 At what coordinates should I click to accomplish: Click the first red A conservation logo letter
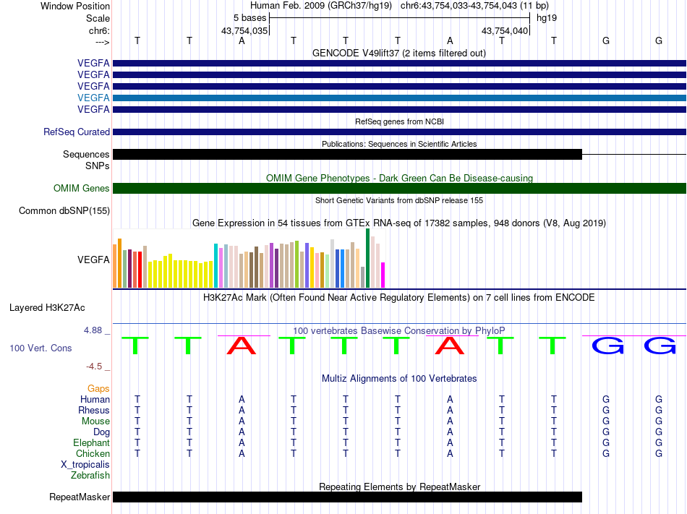tap(242, 346)
